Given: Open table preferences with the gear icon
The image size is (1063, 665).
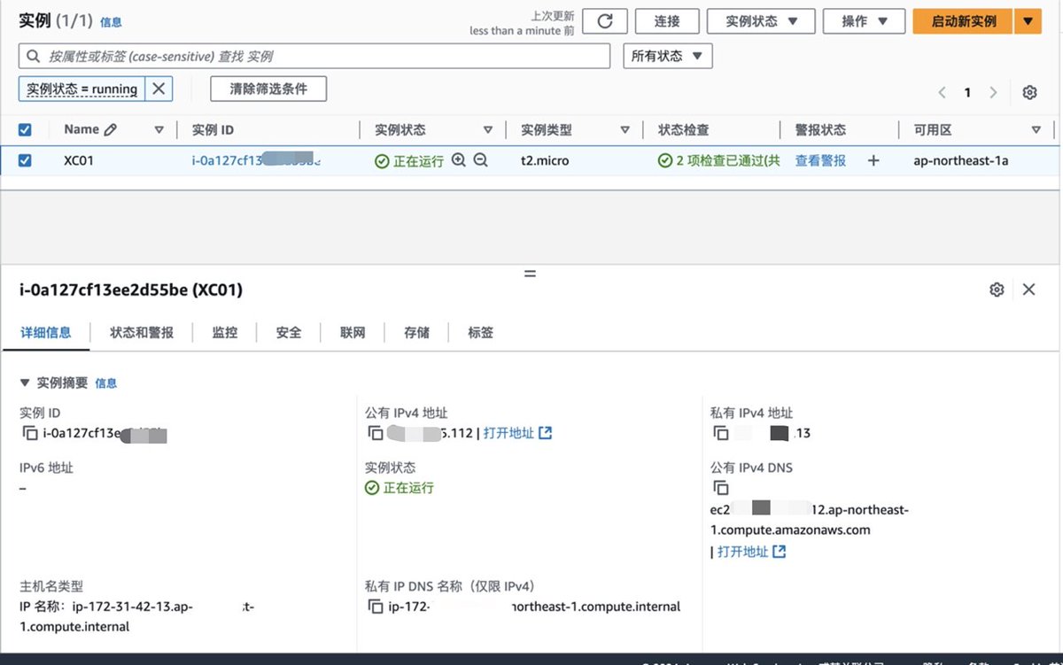Looking at the screenshot, I should (1029, 92).
